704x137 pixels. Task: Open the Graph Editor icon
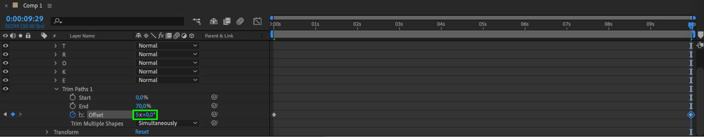click(257, 21)
